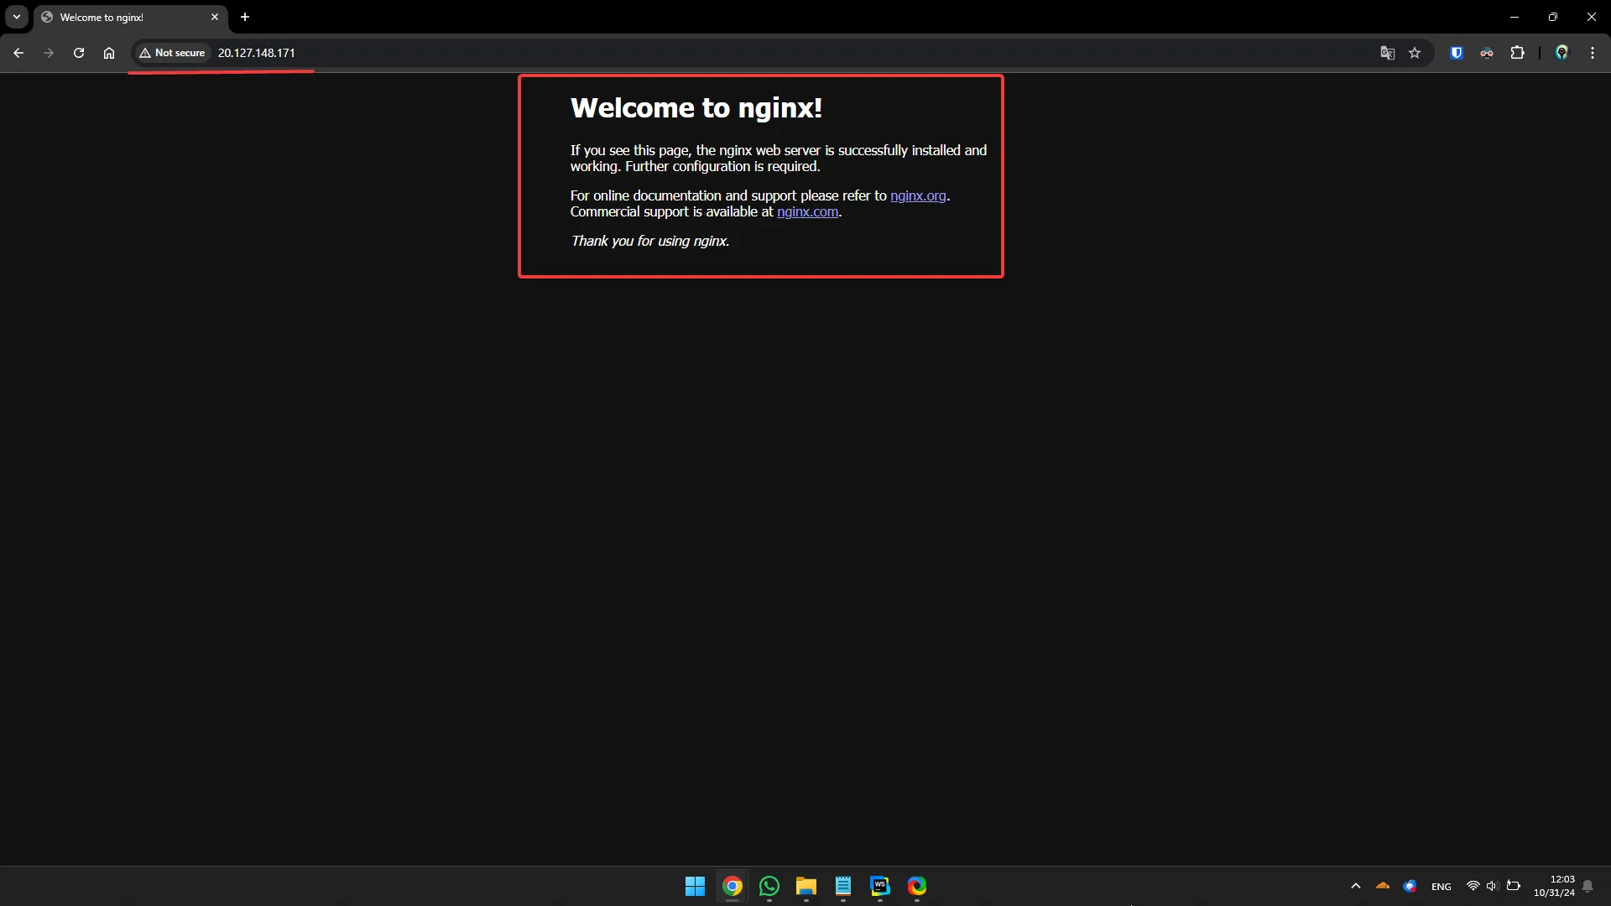Expand the tab search dropdown
The width and height of the screenshot is (1611, 906).
click(x=17, y=17)
